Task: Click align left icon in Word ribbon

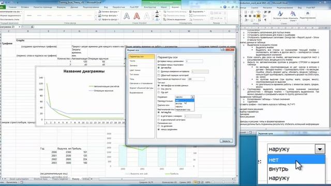Action: click(x=246, y=16)
